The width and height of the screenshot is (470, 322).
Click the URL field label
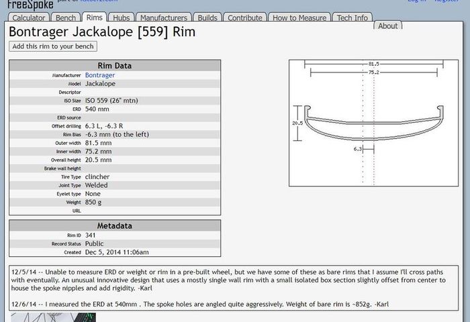click(x=77, y=211)
